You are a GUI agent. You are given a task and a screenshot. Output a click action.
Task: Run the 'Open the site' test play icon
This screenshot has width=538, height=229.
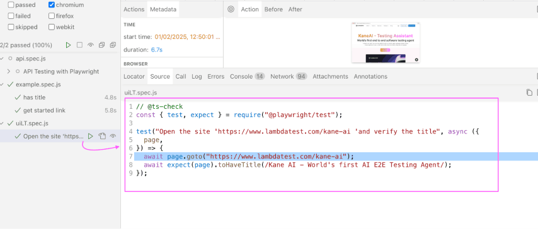pyautogui.click(x=91, y=137)
